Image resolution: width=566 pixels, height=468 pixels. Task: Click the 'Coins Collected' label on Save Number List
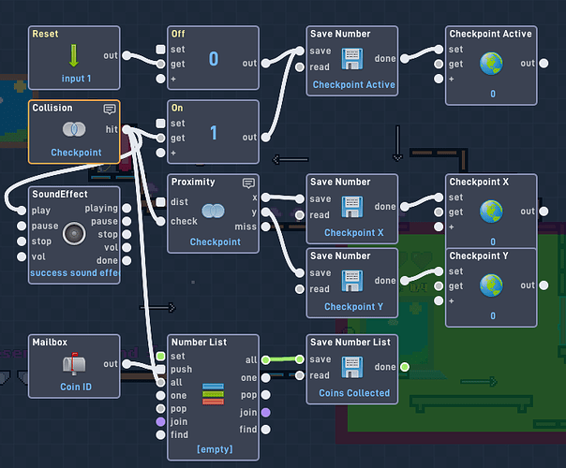[x=354, y=393]
